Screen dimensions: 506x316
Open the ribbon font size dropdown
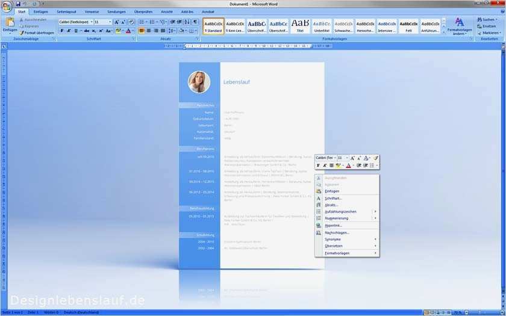[x=110, y=22]
